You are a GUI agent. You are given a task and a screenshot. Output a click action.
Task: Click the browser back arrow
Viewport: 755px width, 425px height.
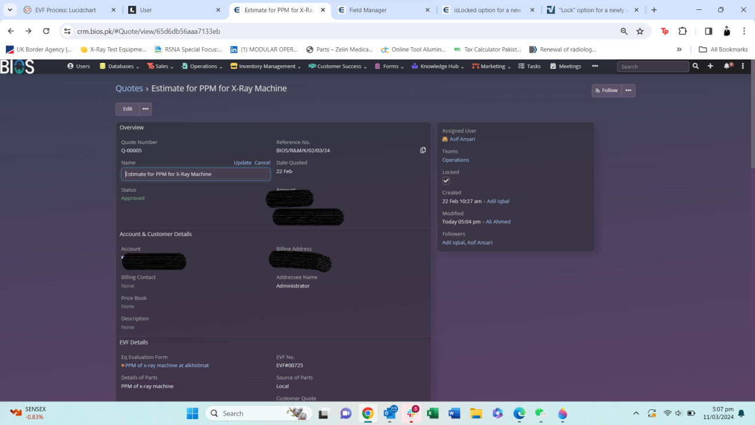[x=11, y=31]
